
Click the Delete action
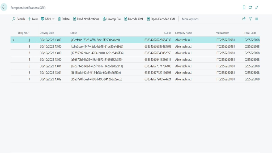click(64, 19)
